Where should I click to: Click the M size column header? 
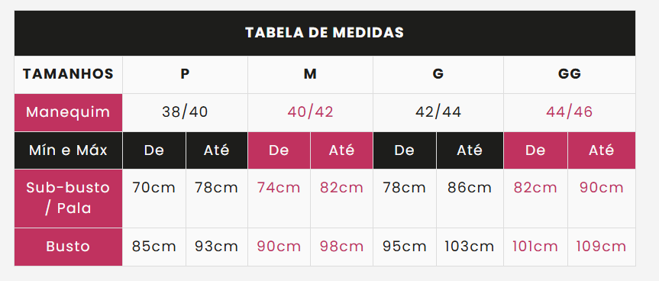[x=310, y=74]
